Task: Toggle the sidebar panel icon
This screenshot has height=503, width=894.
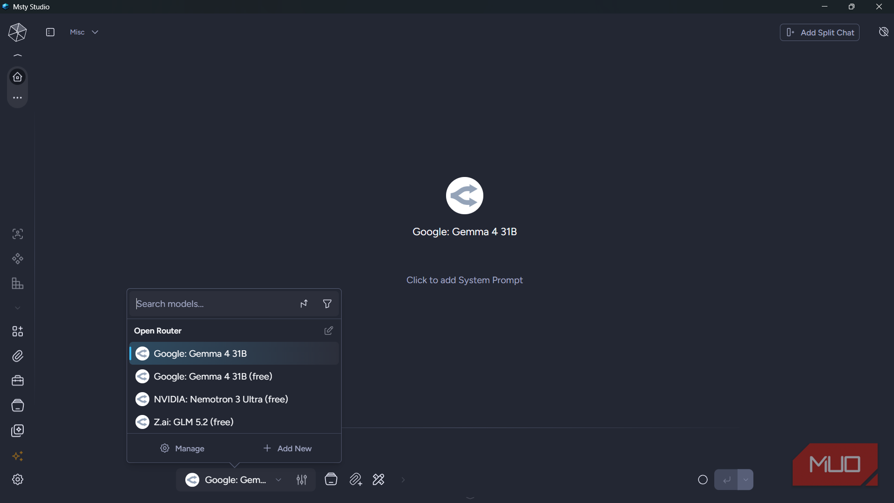Action: pyautogui.click(x=50, y=32)
